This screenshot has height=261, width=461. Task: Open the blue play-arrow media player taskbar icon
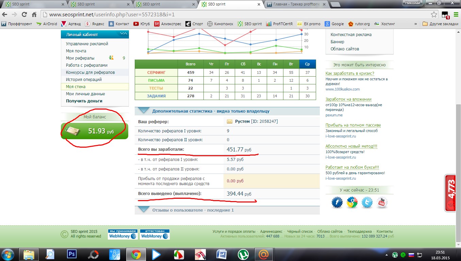coord(157,254)
